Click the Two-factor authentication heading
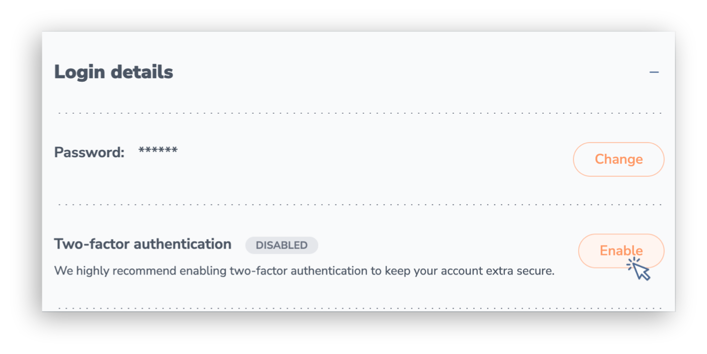The image size is (707, 354). point(143,244)
